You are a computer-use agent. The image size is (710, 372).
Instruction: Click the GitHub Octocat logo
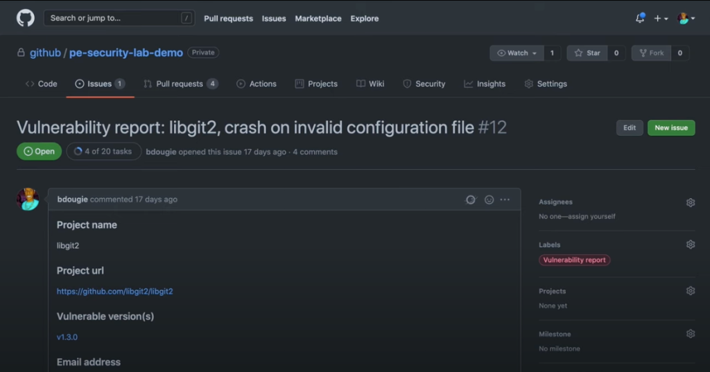coord(26,19)
